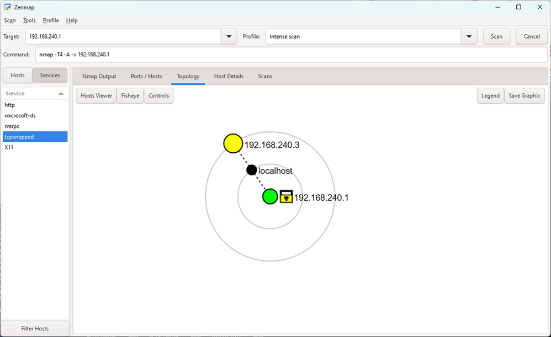Open the Help menu
Viewport: 551px width, 337px height.
[x=72, y=20]
